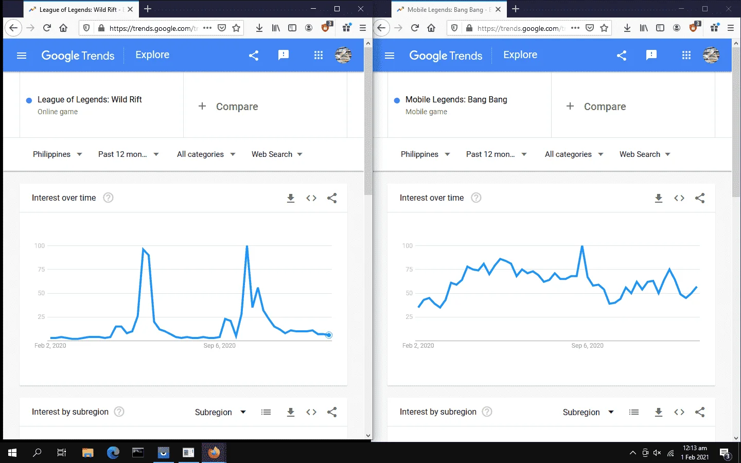The height and width of the screenshot is (463, 741).
Task: Open File Explorer from taskbar
Action: click(x=87, y=453)
